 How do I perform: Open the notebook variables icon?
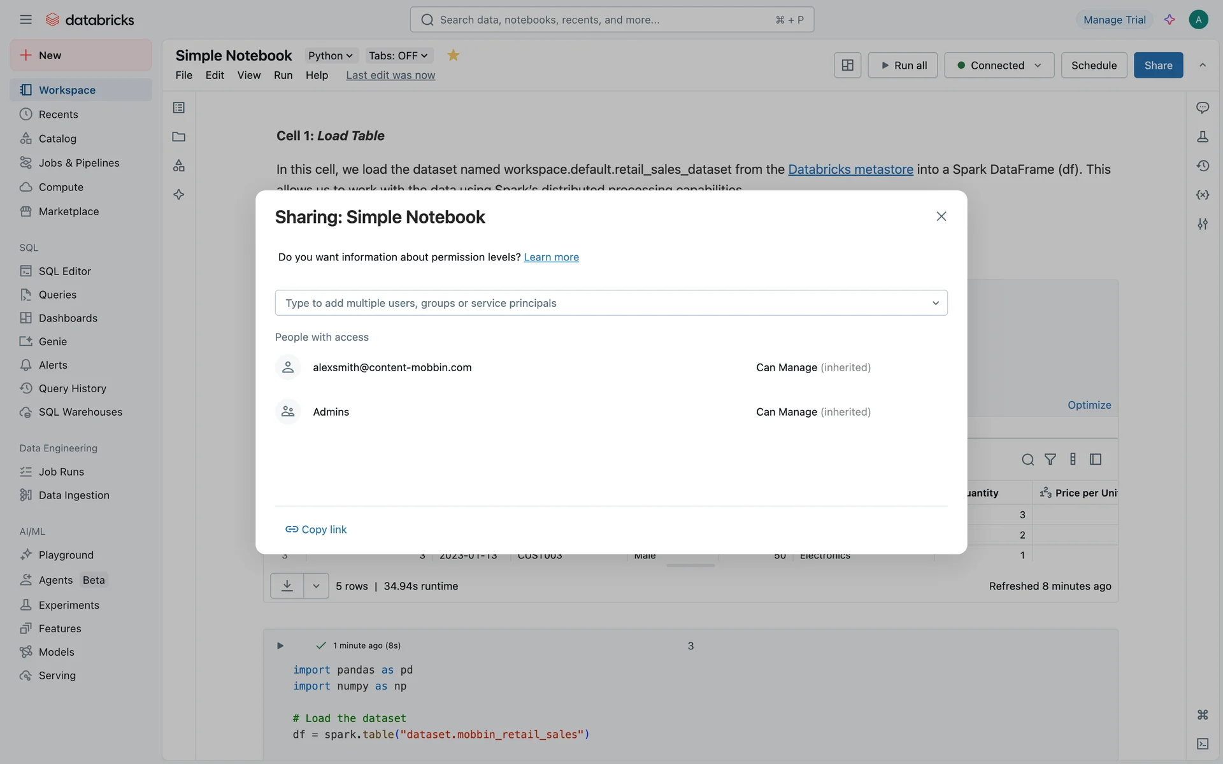(x=1203, y=195)
